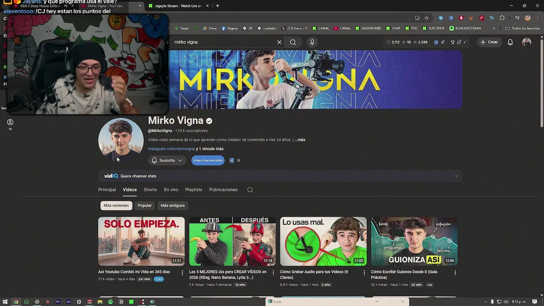Open Premiere Pro from the taskbar
Image resolution: width=544 pixels, height=306 pixels.
58,302
